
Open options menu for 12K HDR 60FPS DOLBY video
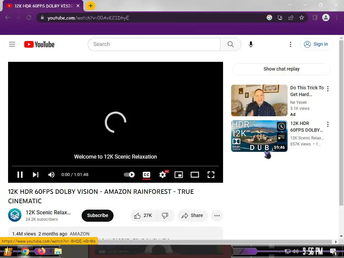pyautogui.click(x=328, y=124)
